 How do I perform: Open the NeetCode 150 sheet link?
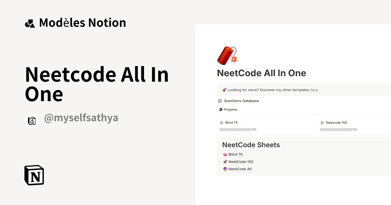pyautogui.click(x=240, y=162)
